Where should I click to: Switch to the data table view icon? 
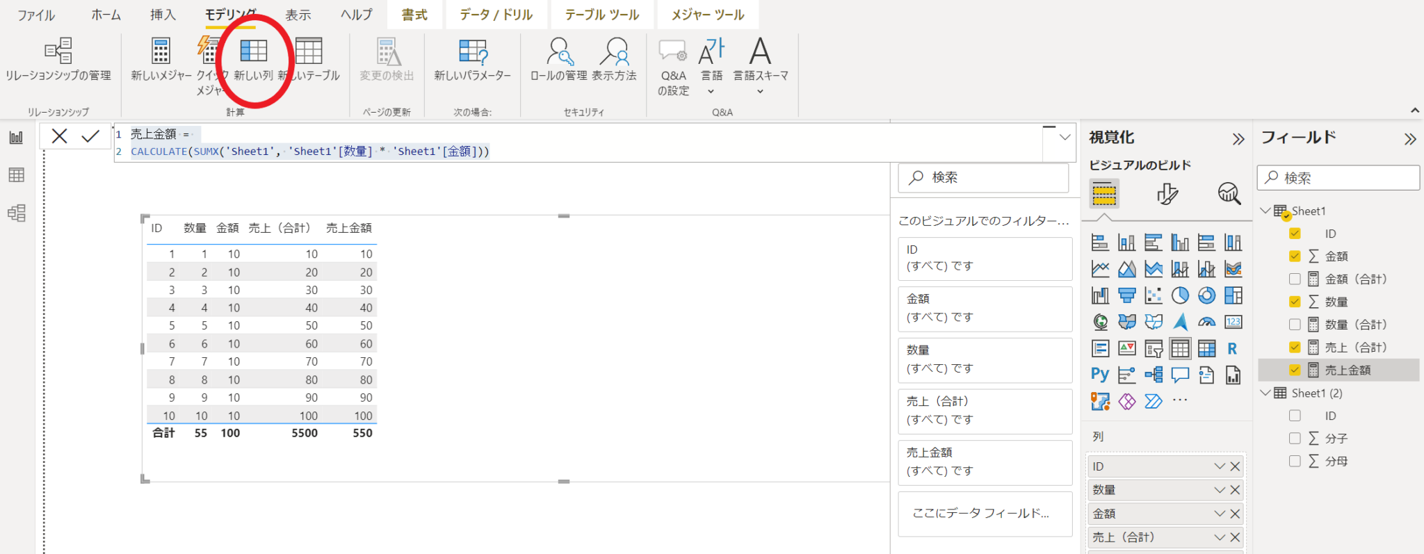(17, 175)
